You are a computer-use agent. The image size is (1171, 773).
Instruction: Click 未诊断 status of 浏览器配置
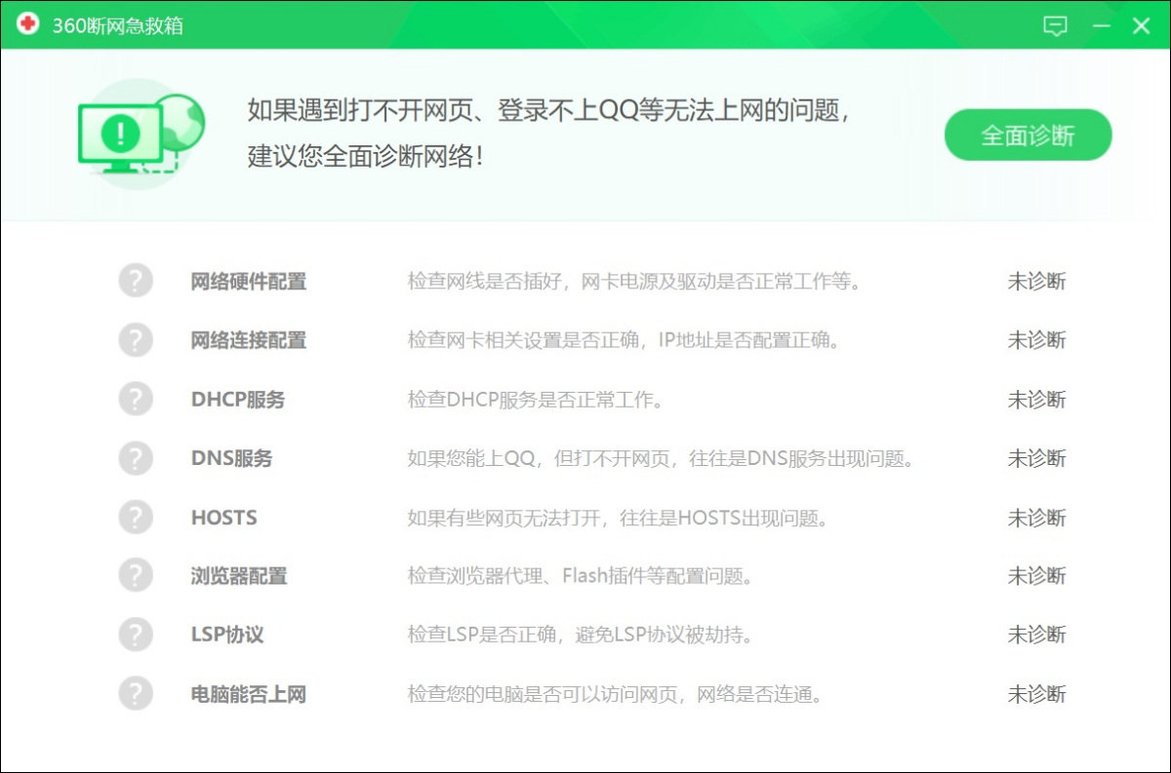[1037, 576]
